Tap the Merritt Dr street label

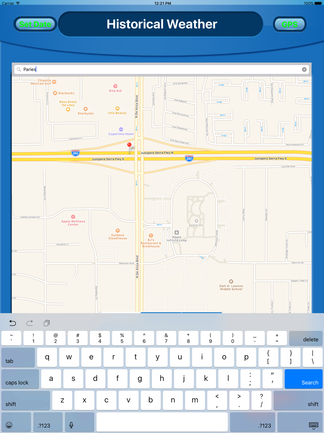[x=298, y=263]
